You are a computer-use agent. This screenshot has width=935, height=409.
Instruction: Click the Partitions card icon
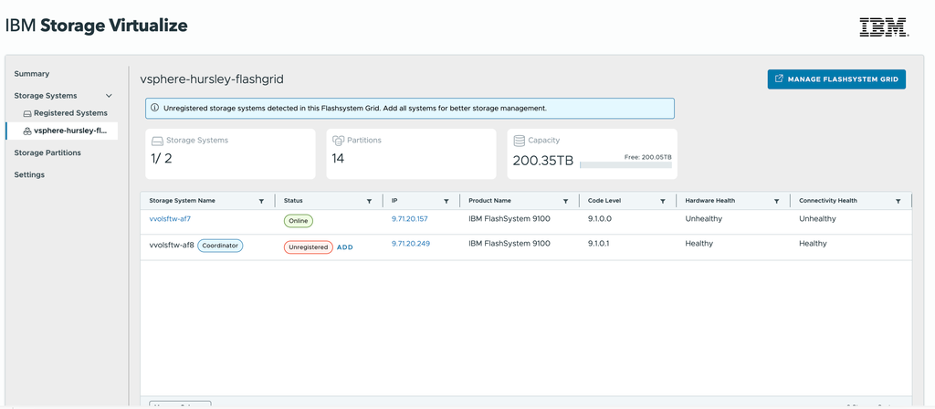[x=338, y=141]
